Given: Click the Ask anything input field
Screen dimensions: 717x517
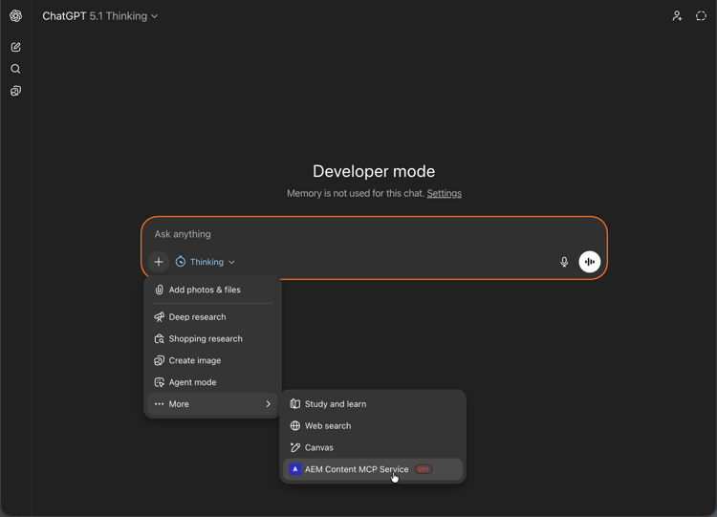Looking at the screenshot, I should tap(374, 234).
